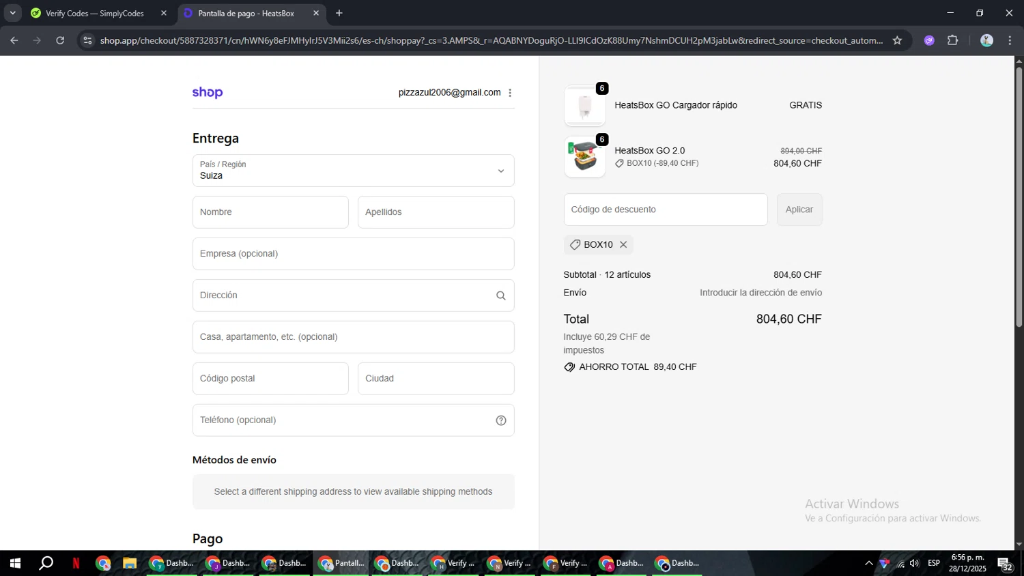Click the HeatsBox GO 2.0 product thumbnail
Screen dimensions: 1024x576
click(x=584, y=157)
